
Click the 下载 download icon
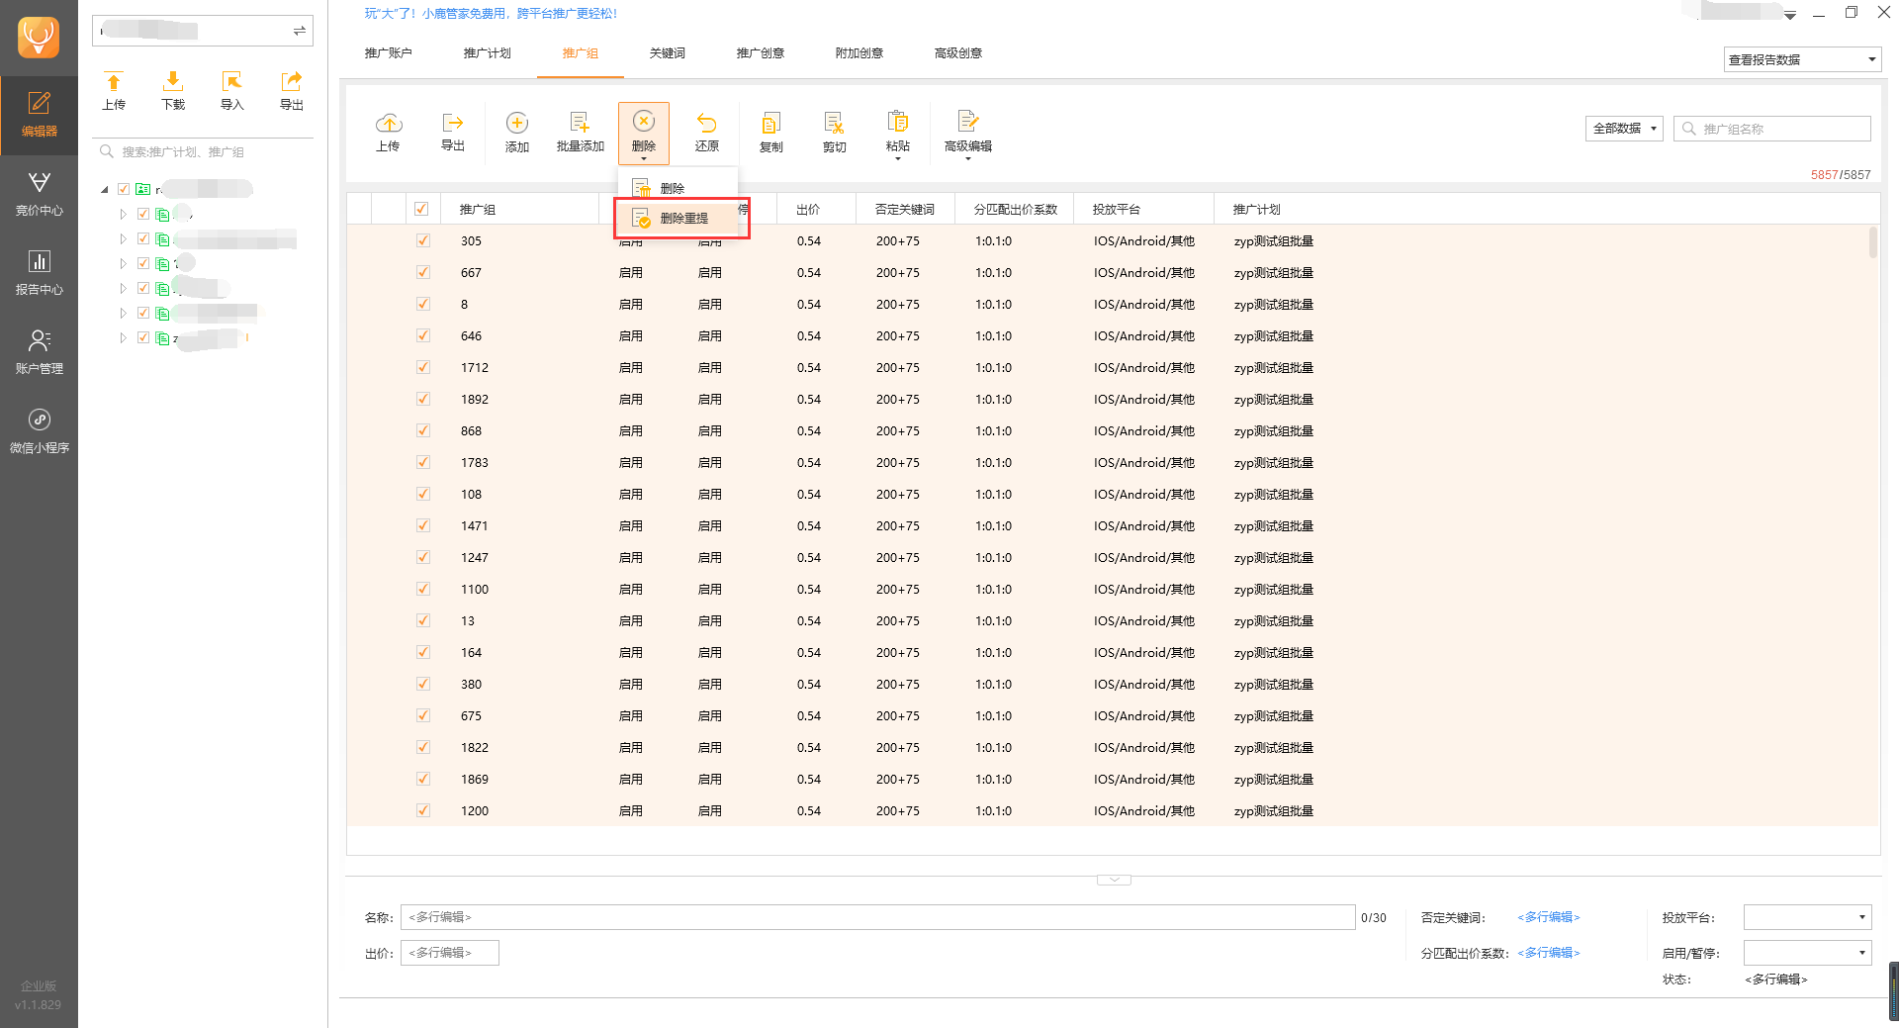click(173, 91)
